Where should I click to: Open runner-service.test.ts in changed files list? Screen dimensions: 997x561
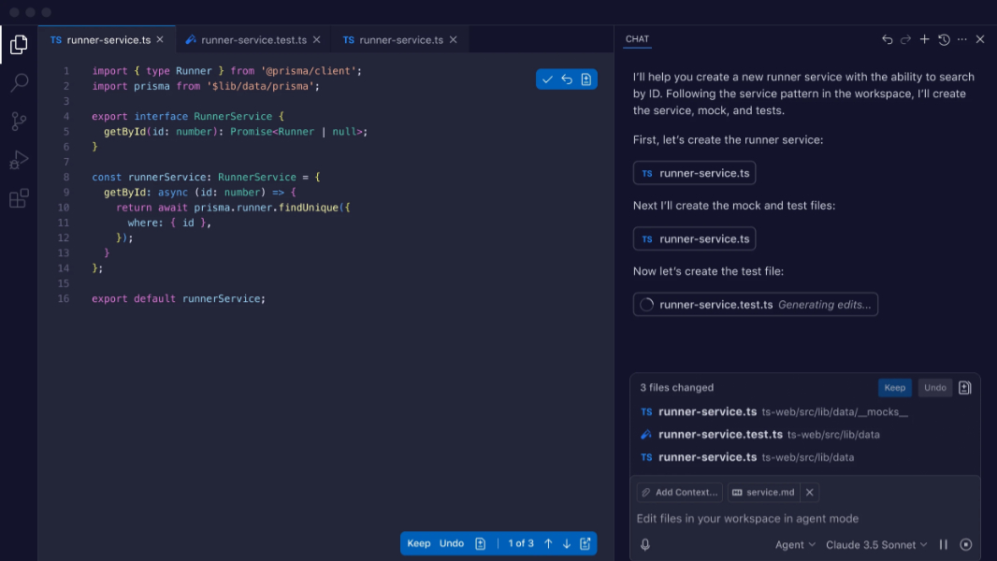point(720,434)
